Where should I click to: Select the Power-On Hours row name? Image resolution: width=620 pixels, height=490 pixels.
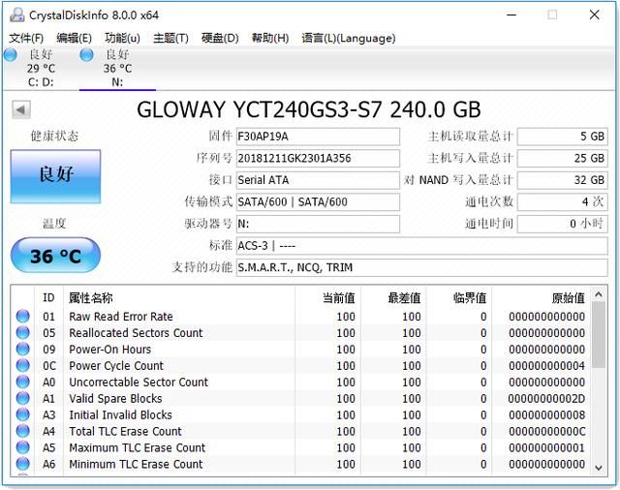point(109,350)
